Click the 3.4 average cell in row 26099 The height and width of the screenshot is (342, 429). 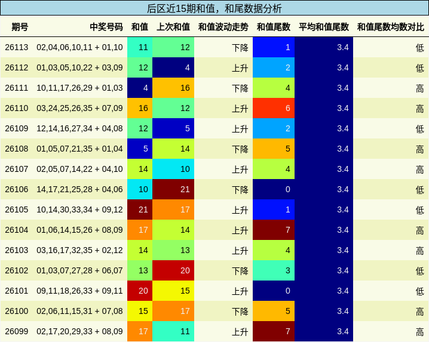324,331
